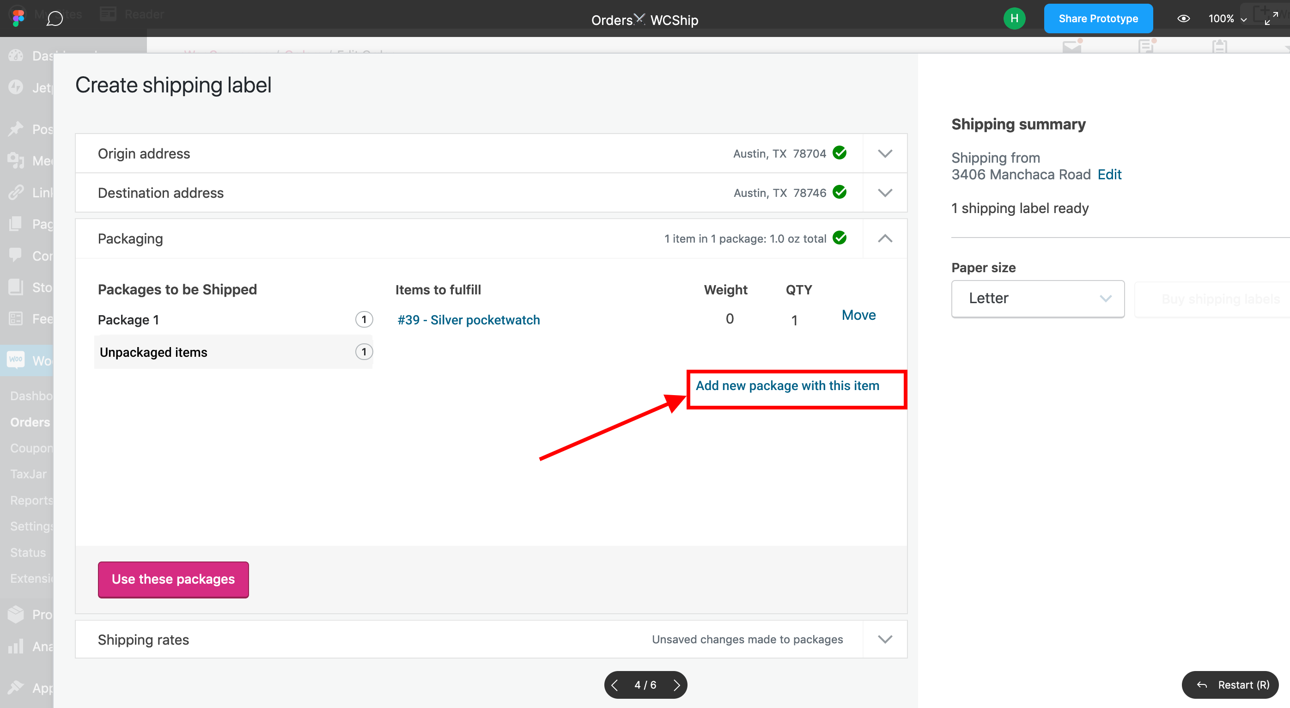Expand the Shipping rates section

pyautogui.click(x=885, y=639)
